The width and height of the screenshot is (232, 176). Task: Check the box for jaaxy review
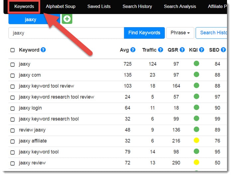tap(13, 163)
